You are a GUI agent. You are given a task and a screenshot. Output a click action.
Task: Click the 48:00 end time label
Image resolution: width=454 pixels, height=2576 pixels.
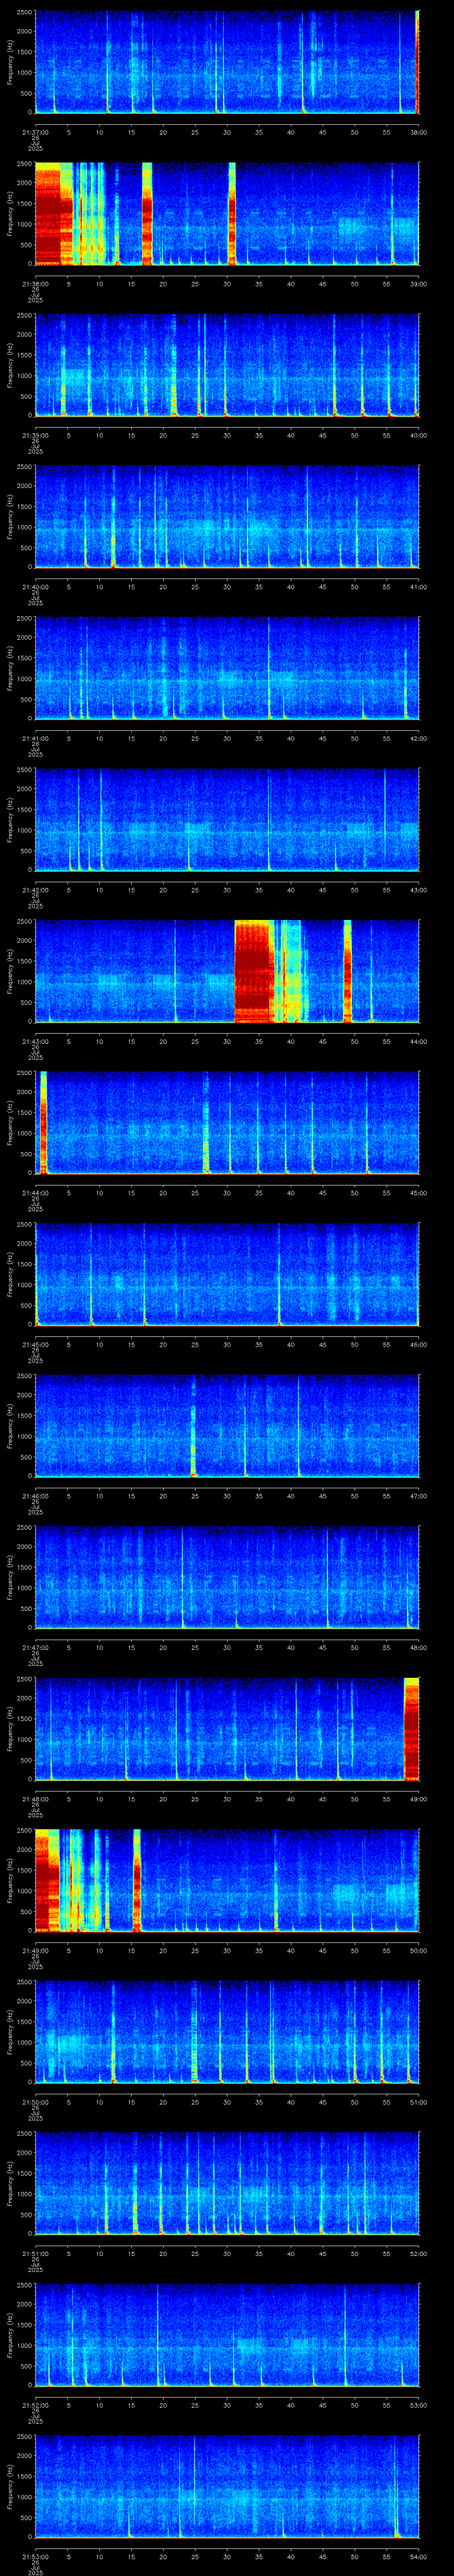pyautogui.click(x=418, y=1647)
